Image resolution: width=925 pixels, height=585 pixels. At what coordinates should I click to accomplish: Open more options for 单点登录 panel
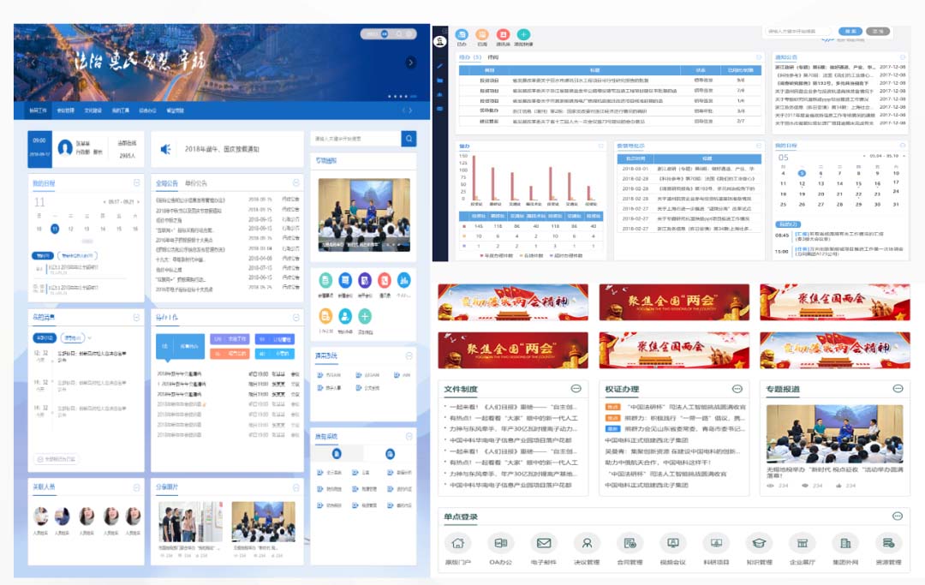point(898,516)
